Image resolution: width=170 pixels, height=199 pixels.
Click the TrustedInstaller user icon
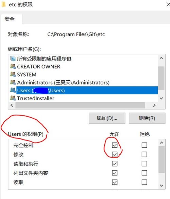13,98
